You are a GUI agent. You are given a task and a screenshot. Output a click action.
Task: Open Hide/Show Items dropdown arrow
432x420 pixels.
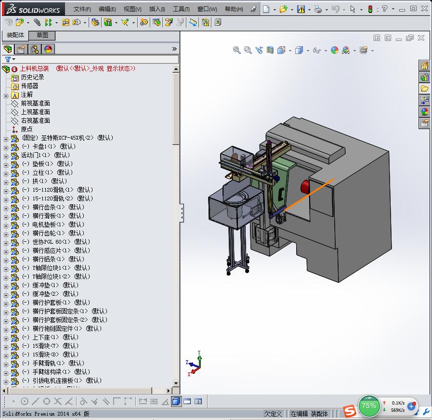point(326,51)
